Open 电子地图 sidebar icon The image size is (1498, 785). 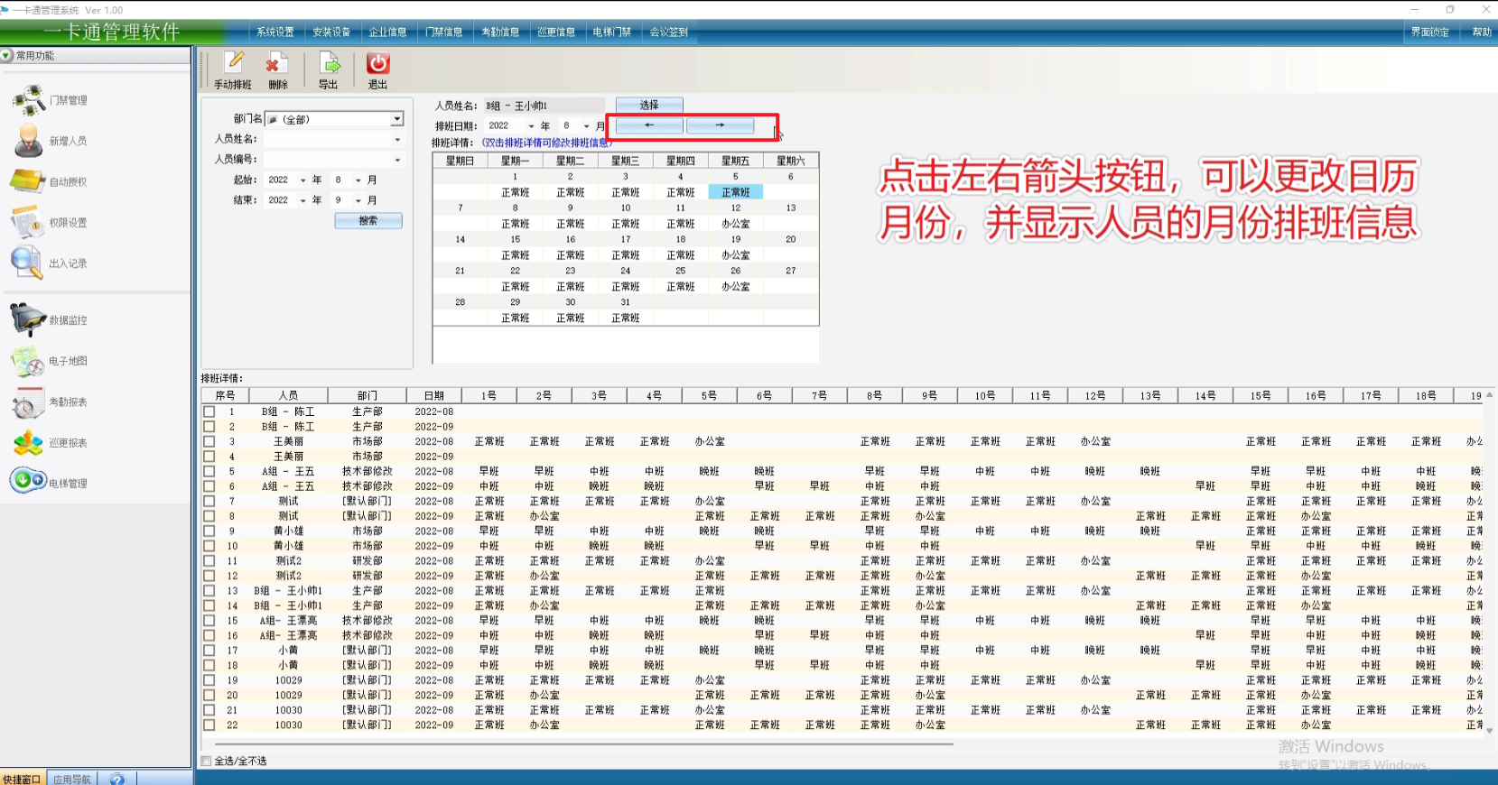click(x=28, y=361)
